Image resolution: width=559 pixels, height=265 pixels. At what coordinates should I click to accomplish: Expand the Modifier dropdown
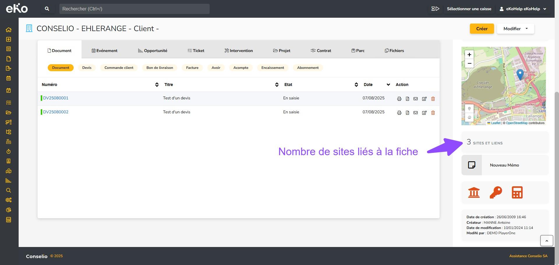tap(515, 29)
